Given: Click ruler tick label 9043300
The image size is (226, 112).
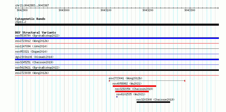Looking at the screenshot, I should tap(190, 10).
